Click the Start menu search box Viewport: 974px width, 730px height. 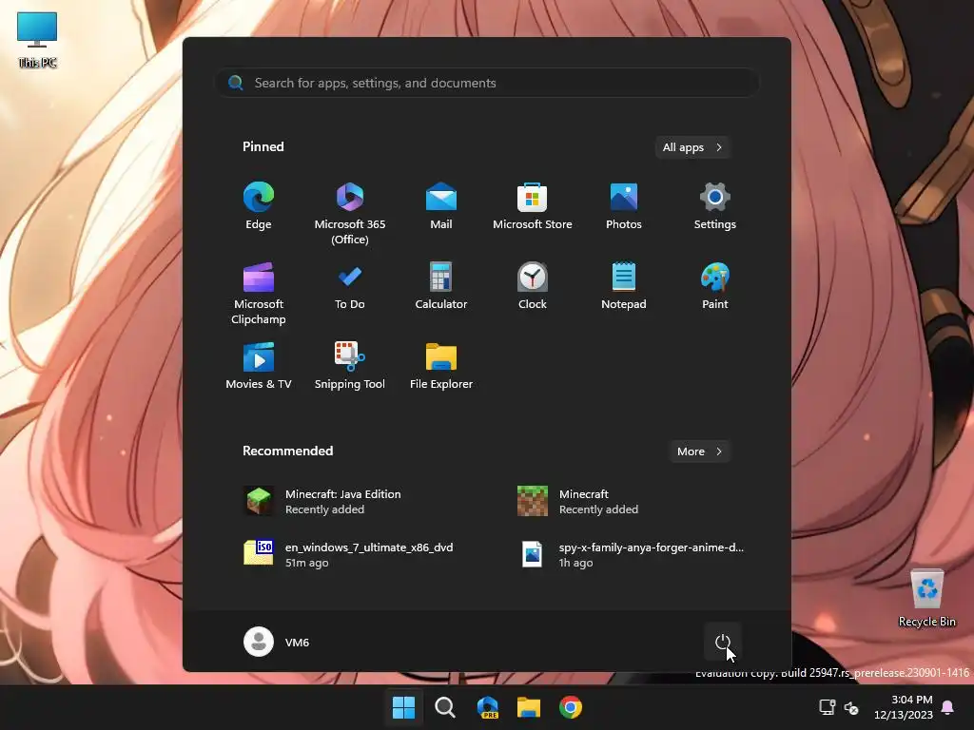486,83
